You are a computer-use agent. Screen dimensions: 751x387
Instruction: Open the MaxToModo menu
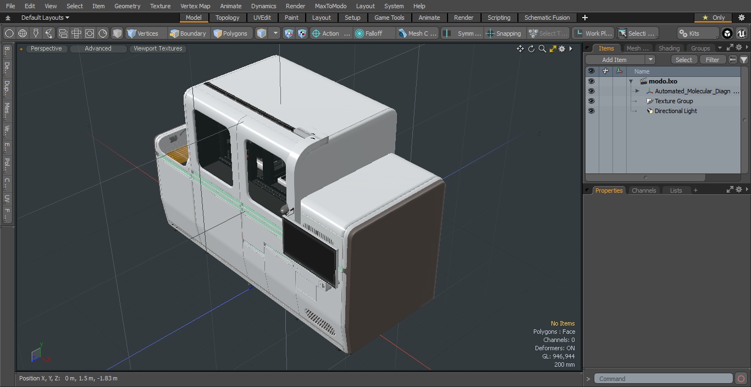point(330,6)
